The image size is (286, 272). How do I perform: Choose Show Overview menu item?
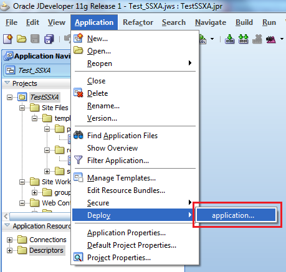pyautogui.click(x=135, y=148)
